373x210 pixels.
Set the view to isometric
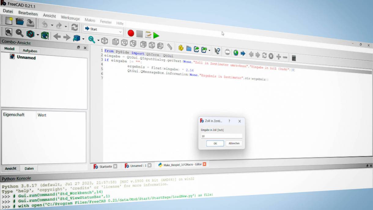[x=104, y=41]
